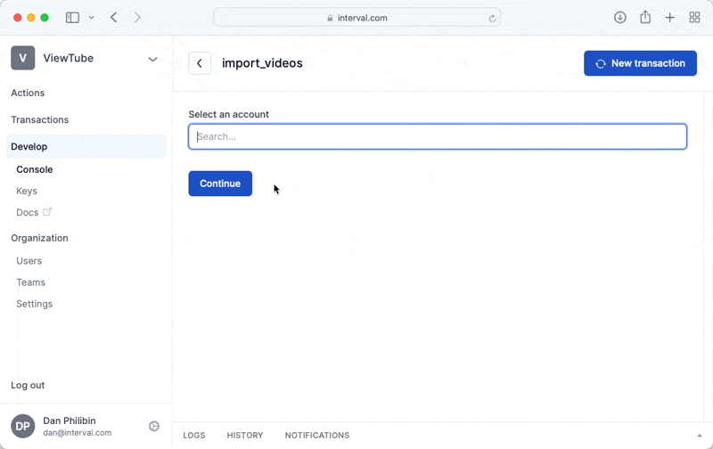Go to the Keys page
The height and width of the screenshot is (449, 713).
tap(27, 191)
